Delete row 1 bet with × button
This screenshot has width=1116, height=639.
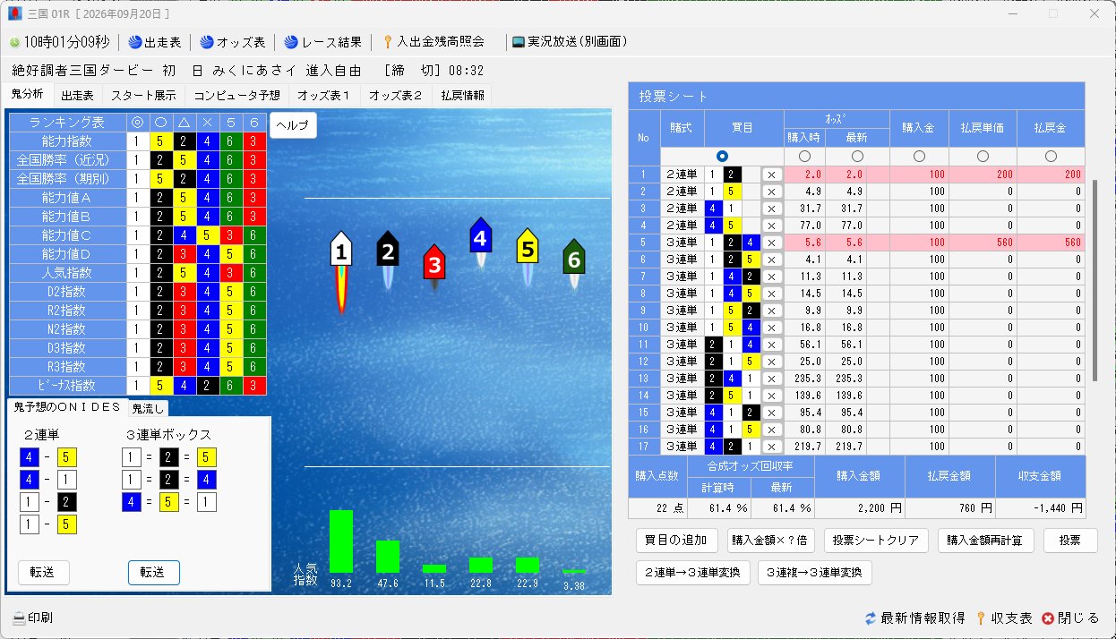click(x=772, y=175)
